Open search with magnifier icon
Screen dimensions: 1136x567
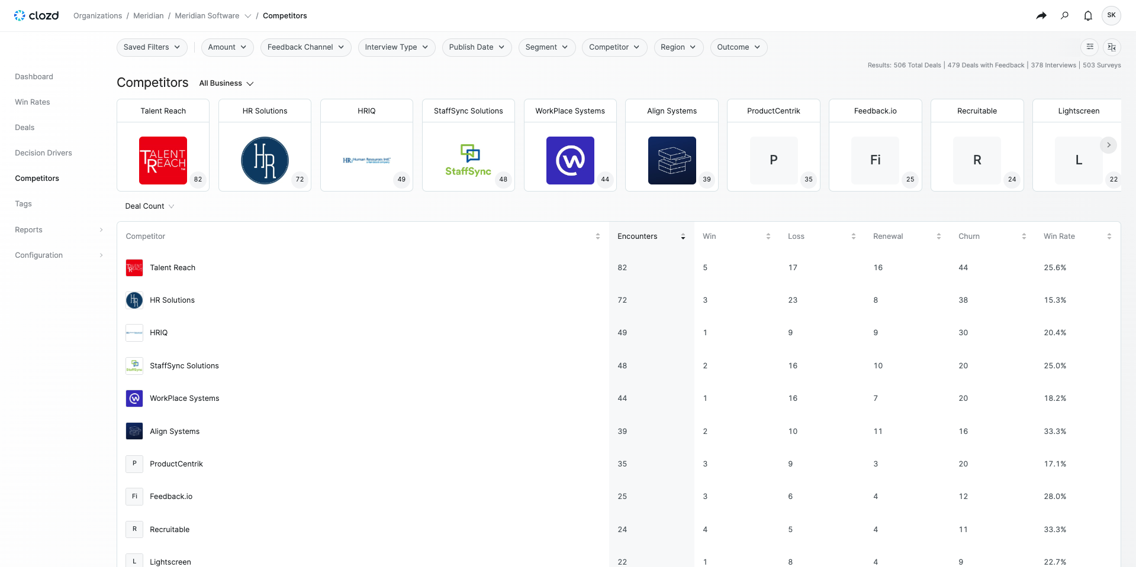1065,15
